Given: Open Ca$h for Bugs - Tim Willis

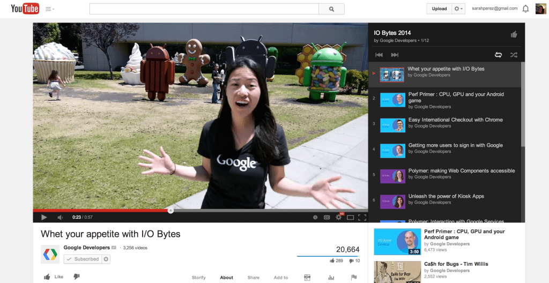Looking at the screenshot, I should point(456,264).
